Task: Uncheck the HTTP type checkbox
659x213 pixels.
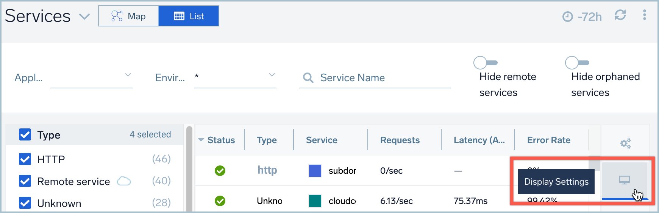Action: click(25, 159)
